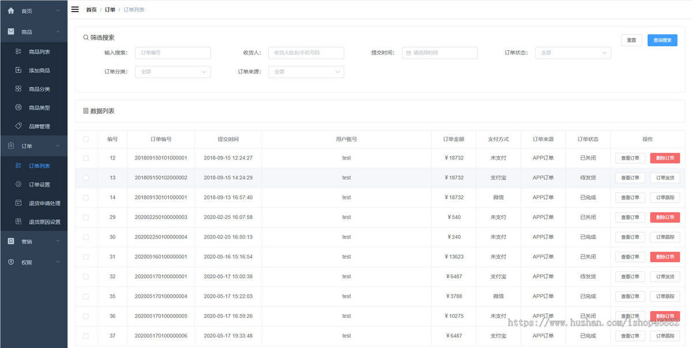Click the 商品列表 list icon

click(18, 51)
